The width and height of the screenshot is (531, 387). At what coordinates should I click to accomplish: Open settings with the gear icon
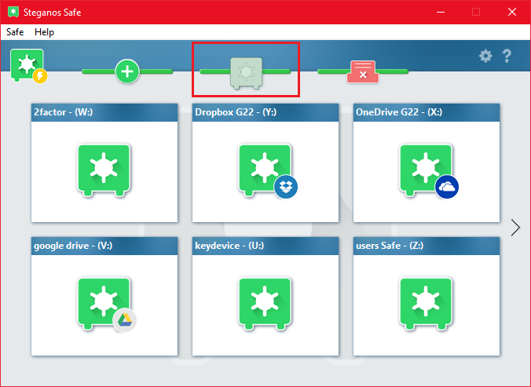click(485, 56)
